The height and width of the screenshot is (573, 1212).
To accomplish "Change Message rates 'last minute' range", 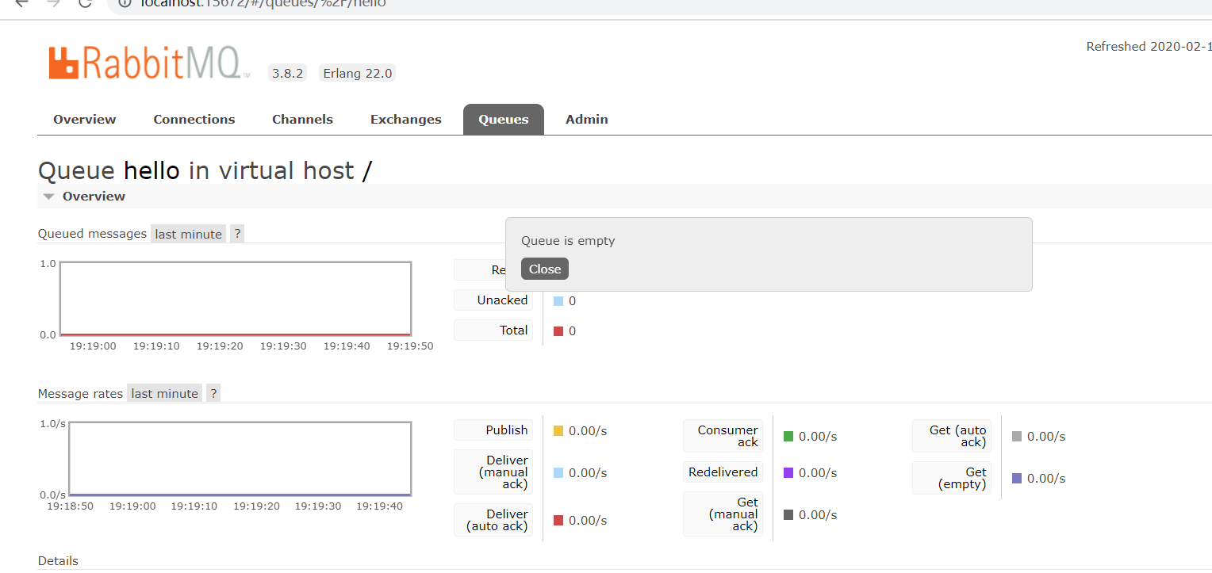I will 165,393.
